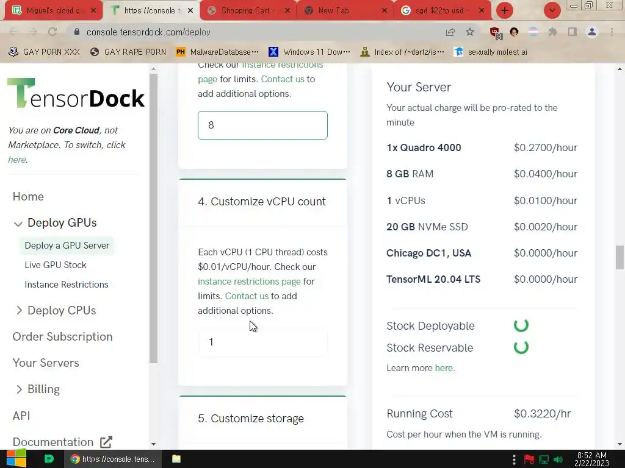Click the RAM amount field showing 8
The image size is (625, 468).
(x=262, y=125)
